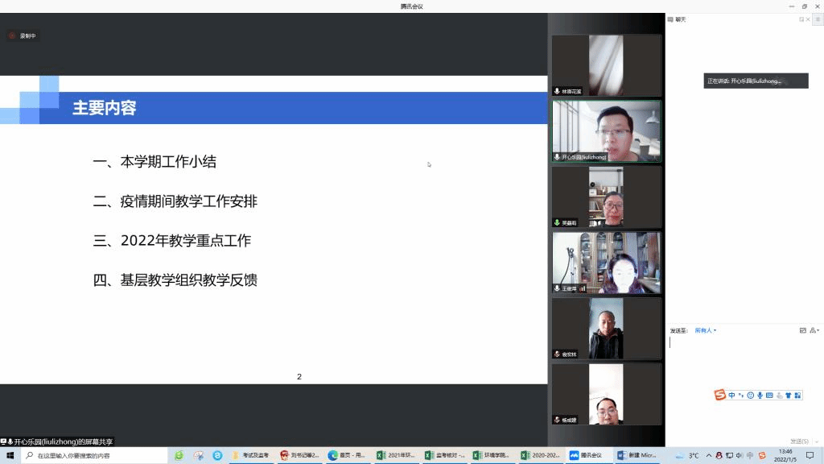Viewport: 824px width, 464px height.
Task: Click in the chat message input box
Action: point(740,362)
